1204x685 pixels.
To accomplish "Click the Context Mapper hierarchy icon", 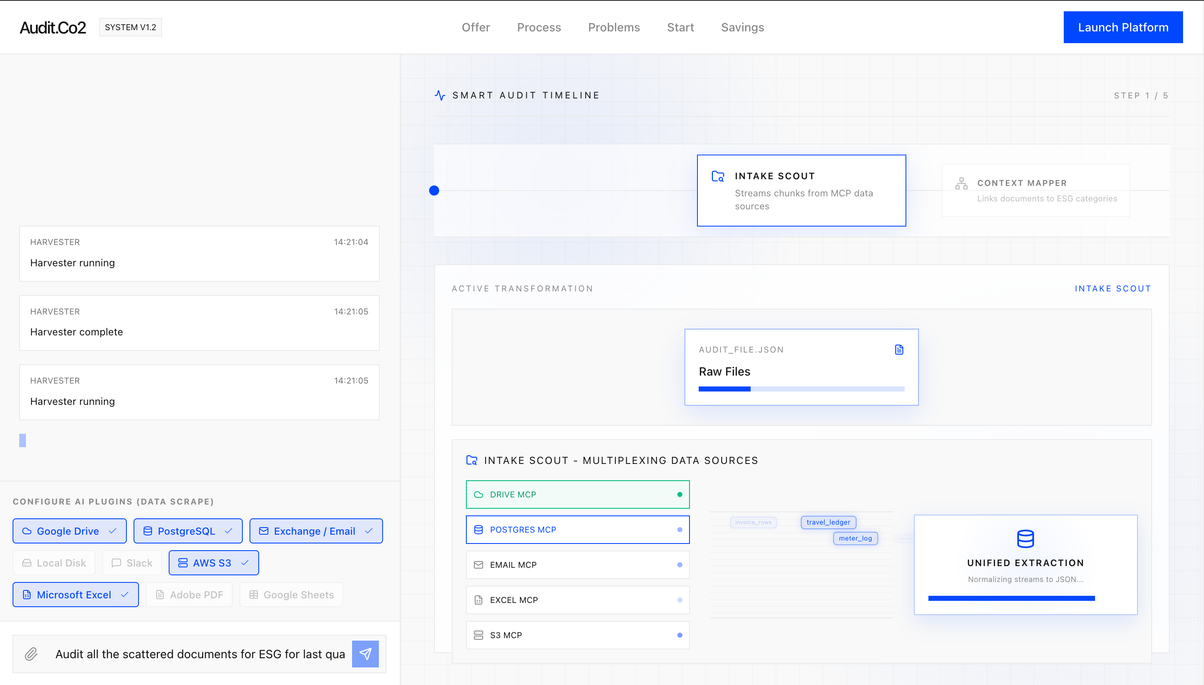I will [x=961, y=183].
